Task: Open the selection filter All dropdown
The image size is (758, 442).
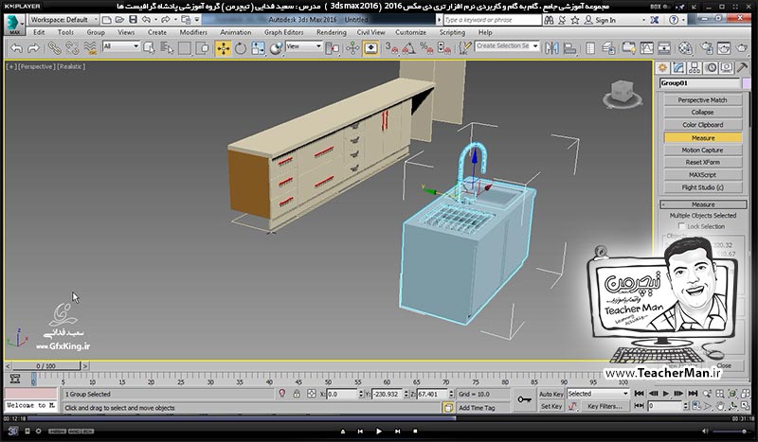Action: click(121, 46)
